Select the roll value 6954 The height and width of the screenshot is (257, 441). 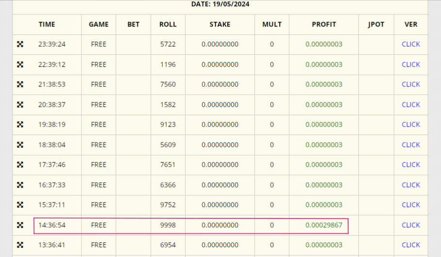pyautogui.click(x=168, y=245)
